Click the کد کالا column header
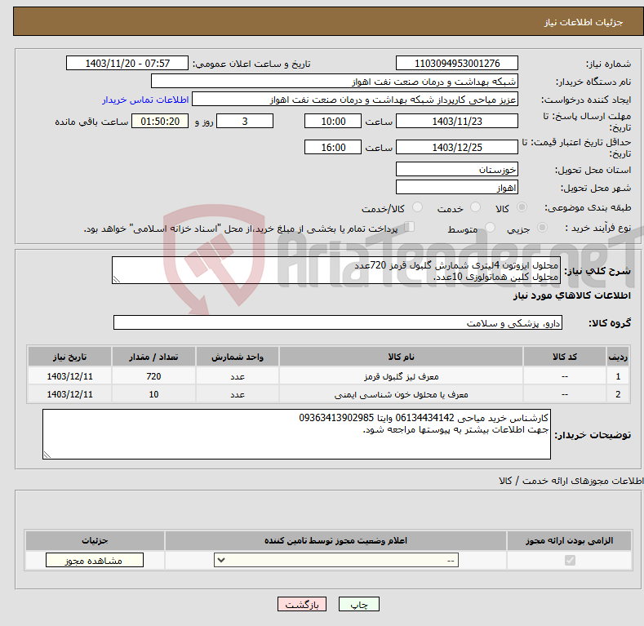The image size is (644, 626). [x=564, y=357]
